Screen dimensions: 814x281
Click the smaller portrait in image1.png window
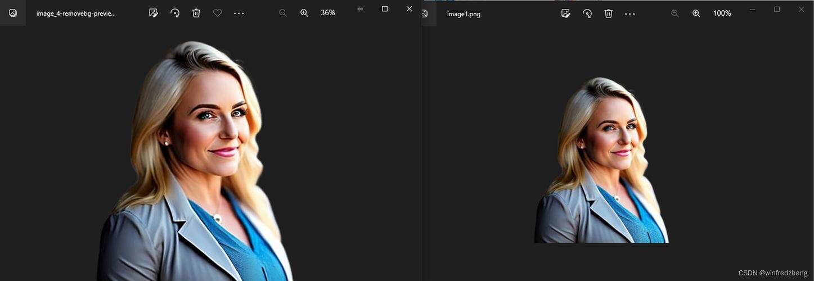[x=601, y=160]
